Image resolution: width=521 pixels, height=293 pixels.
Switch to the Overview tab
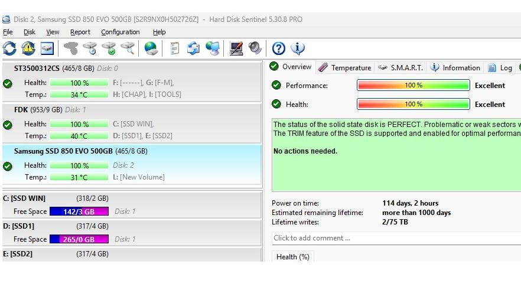point(291,67)
